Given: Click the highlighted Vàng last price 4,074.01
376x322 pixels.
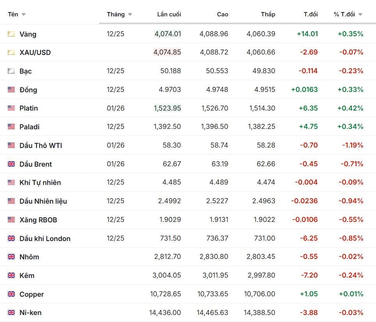Looking at the screenshot, I should point(168,34).
